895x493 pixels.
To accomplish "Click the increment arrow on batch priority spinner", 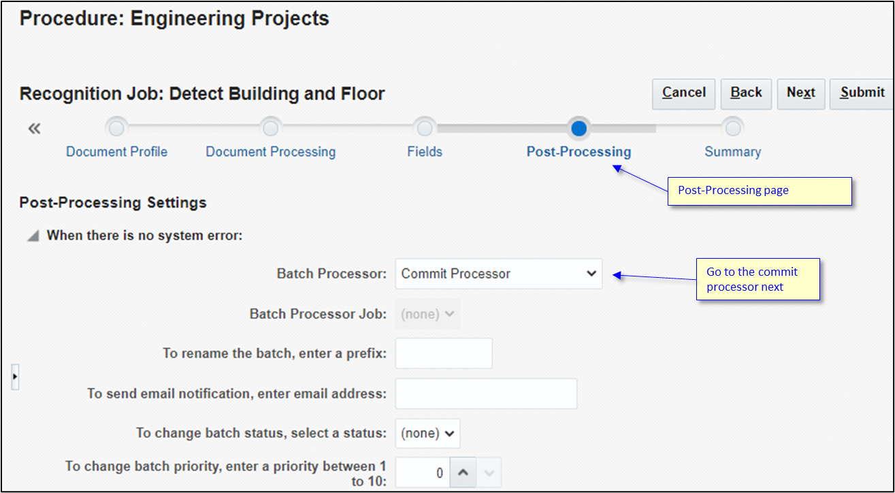I will 463,471.
